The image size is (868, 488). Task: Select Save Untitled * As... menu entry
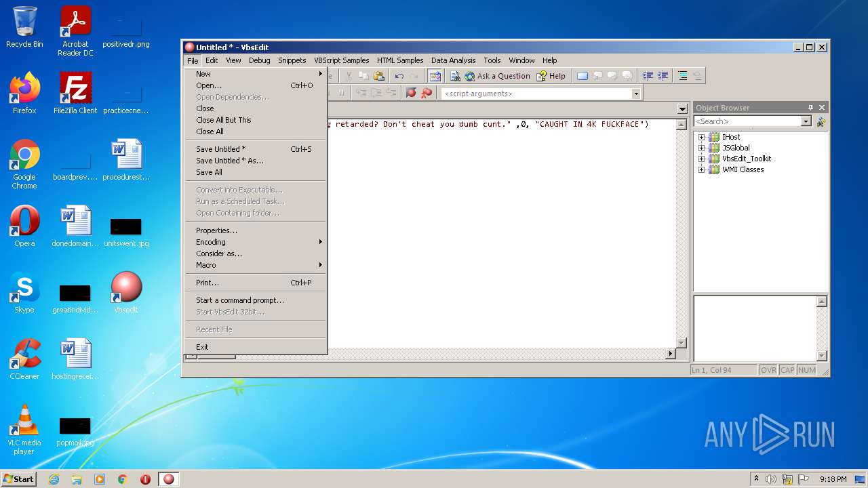point(256,161)
